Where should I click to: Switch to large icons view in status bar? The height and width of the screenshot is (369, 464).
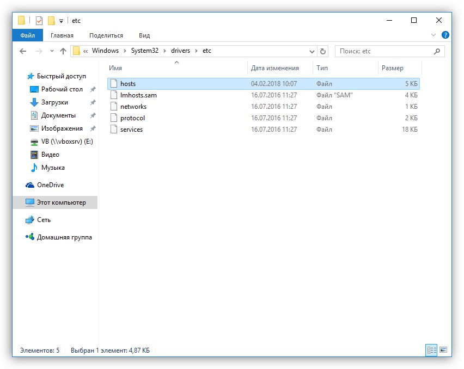pyautogui.click(x=443, y=350)
